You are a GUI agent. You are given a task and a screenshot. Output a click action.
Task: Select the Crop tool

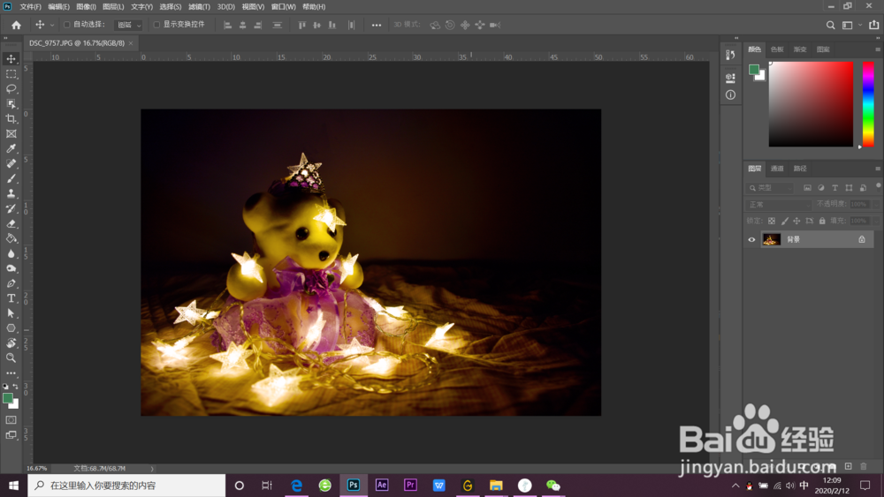click(11, 119)
